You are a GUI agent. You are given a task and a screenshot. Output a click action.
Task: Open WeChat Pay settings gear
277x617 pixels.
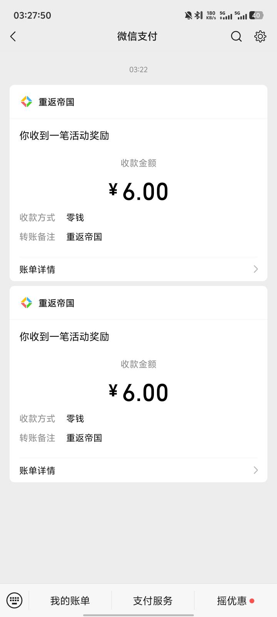point(260,37)
